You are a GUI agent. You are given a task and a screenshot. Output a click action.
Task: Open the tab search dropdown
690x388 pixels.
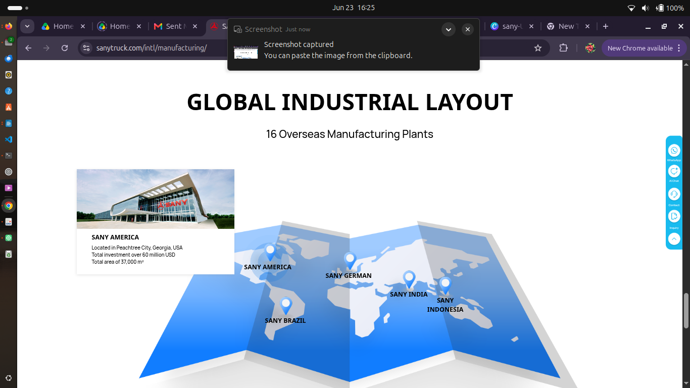pos(27,26)
